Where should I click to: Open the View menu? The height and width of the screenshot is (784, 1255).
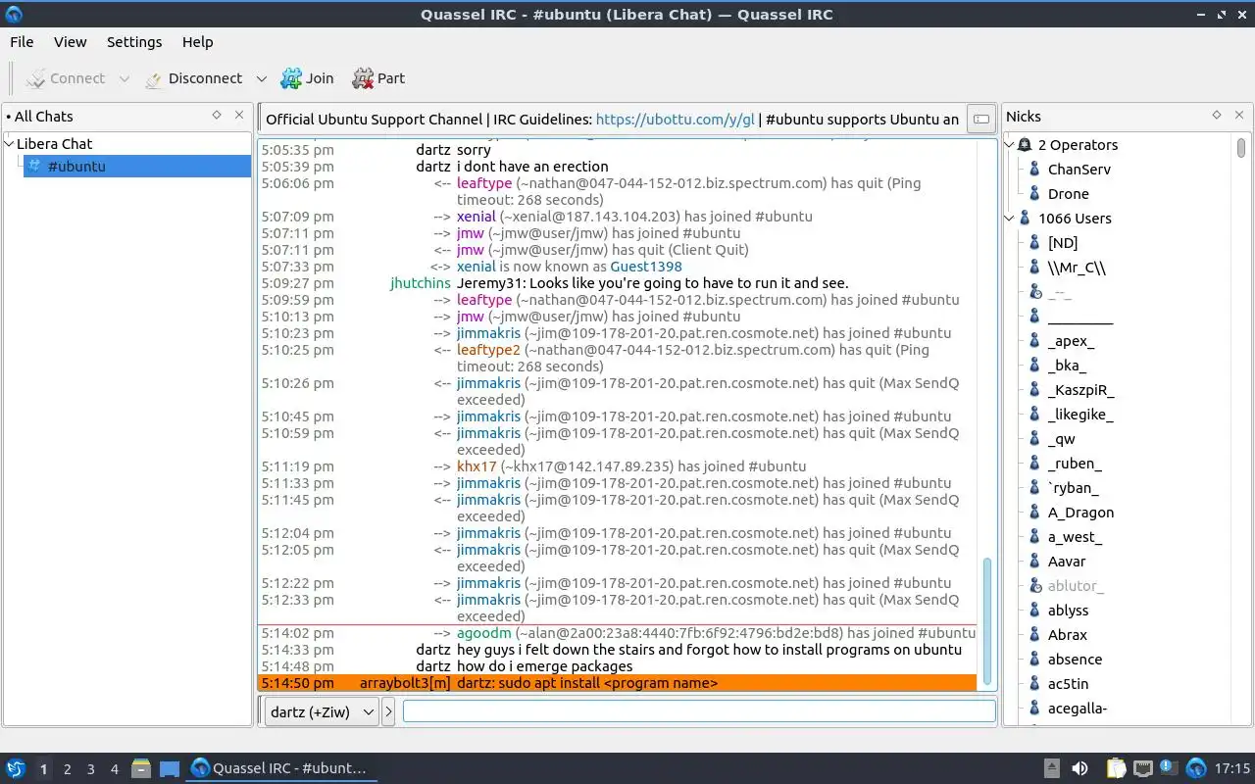point(70,42)
